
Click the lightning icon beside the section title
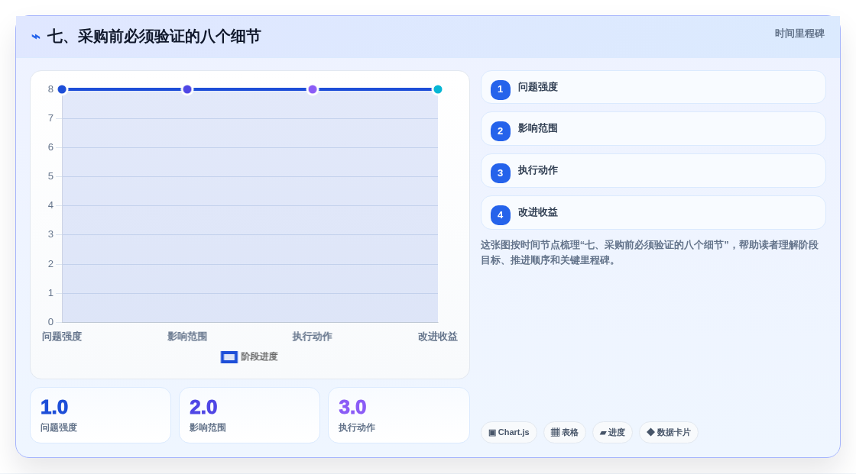pyautogui.click(x=36, y=37)
